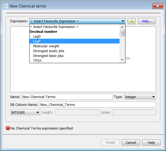Image resolution: width=166 pixels, height=151 pixels.
Task: Click the New Chemical terms window icon
Action: click(x=5, y=6)
